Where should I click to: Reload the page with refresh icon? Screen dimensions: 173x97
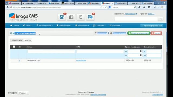106,7
